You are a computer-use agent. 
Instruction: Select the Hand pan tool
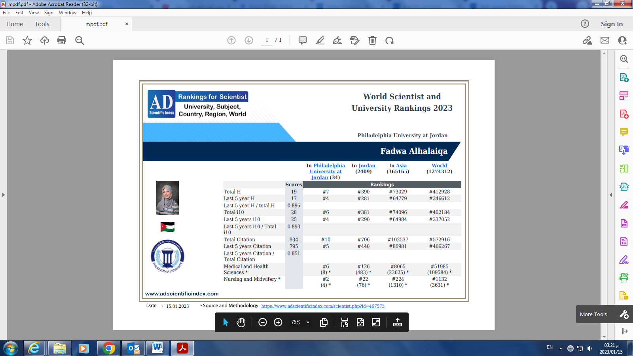tap(241, 322)
